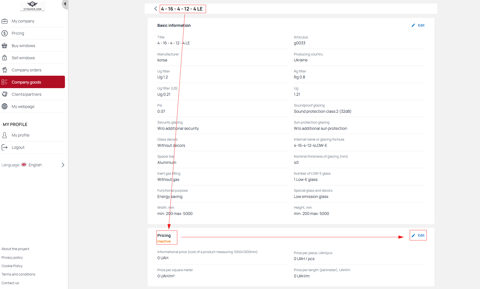The height and width of the screenshot is (289, 480).
Task: Open the Privacy policy link
Action: (x=12, y=258)
